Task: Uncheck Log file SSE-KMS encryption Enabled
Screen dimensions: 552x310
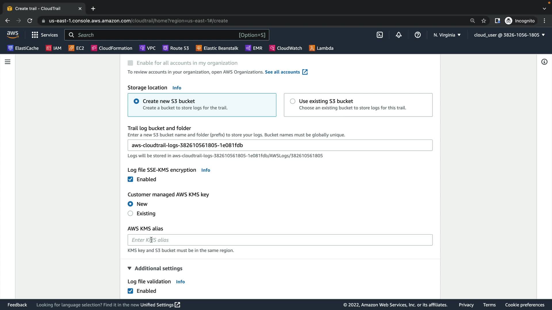Action: [x=130, y=179]
